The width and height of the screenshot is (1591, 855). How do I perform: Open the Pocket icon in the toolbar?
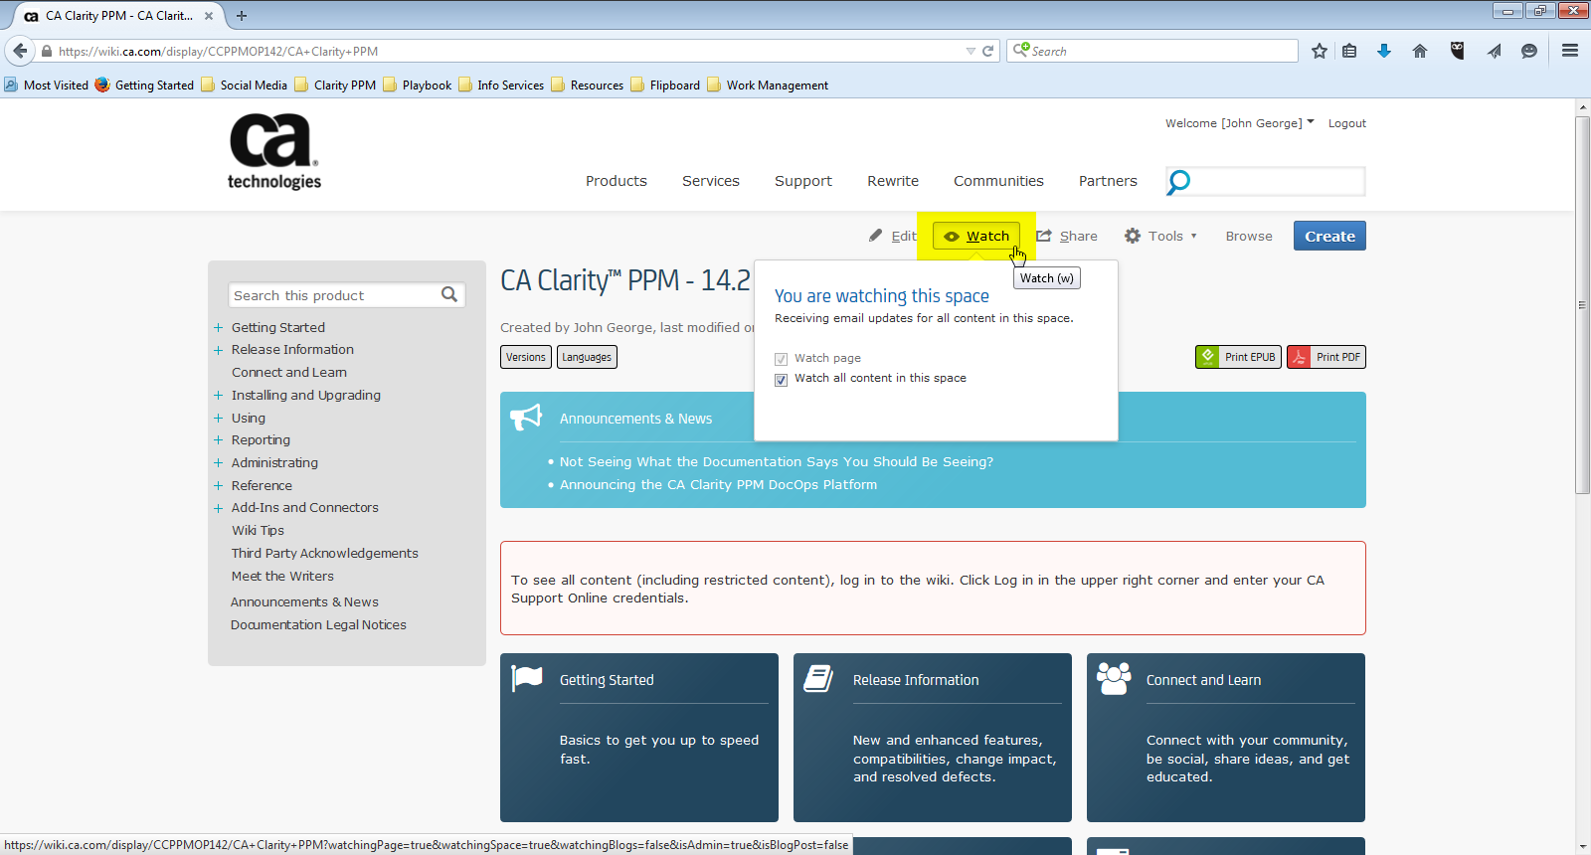tap(1458, 51)
